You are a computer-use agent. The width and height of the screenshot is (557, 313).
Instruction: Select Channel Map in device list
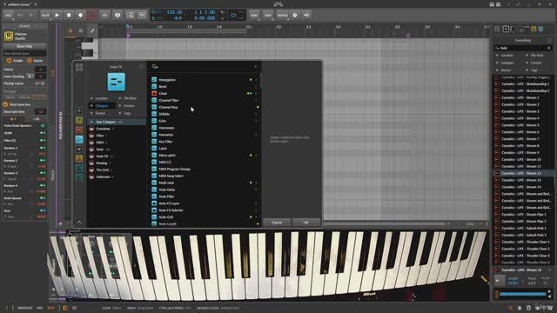pyautogui.click(x=205, y=107)
